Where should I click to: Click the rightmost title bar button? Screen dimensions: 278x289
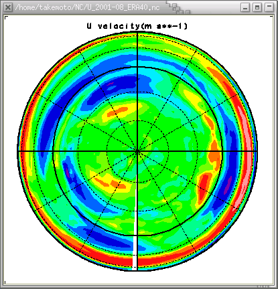pos(269,7)
